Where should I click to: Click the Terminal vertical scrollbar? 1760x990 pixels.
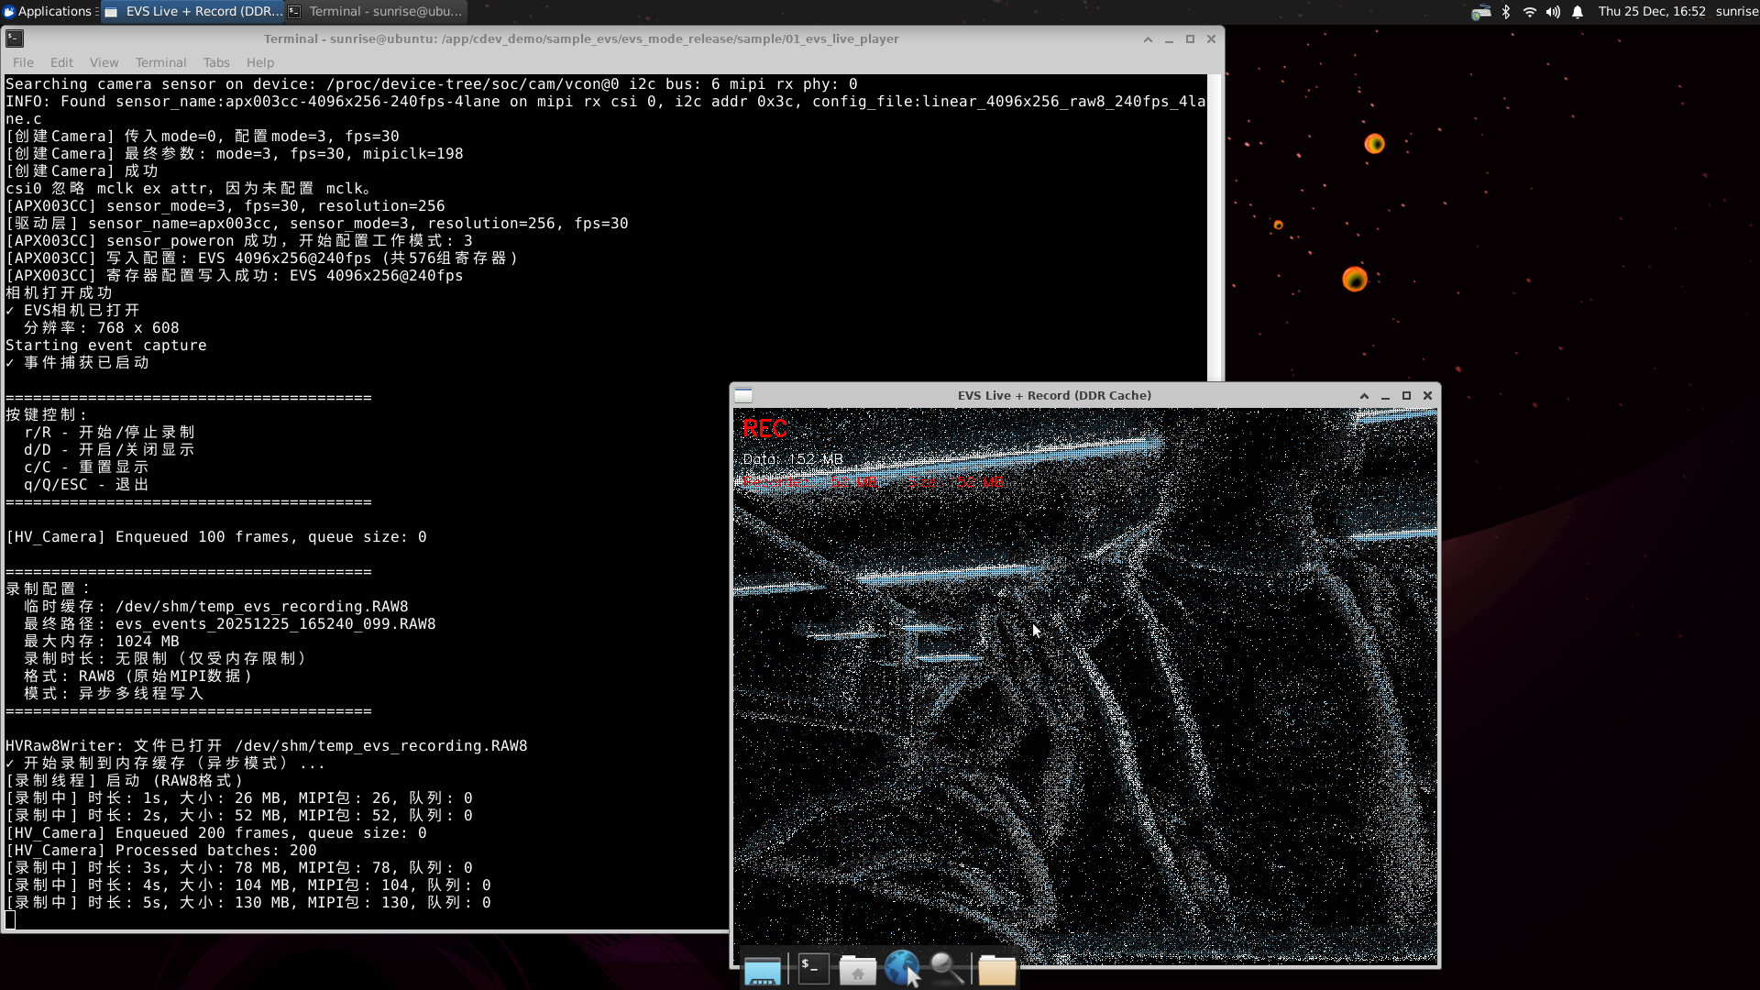pyautogui.click(x=1215, y=229)
